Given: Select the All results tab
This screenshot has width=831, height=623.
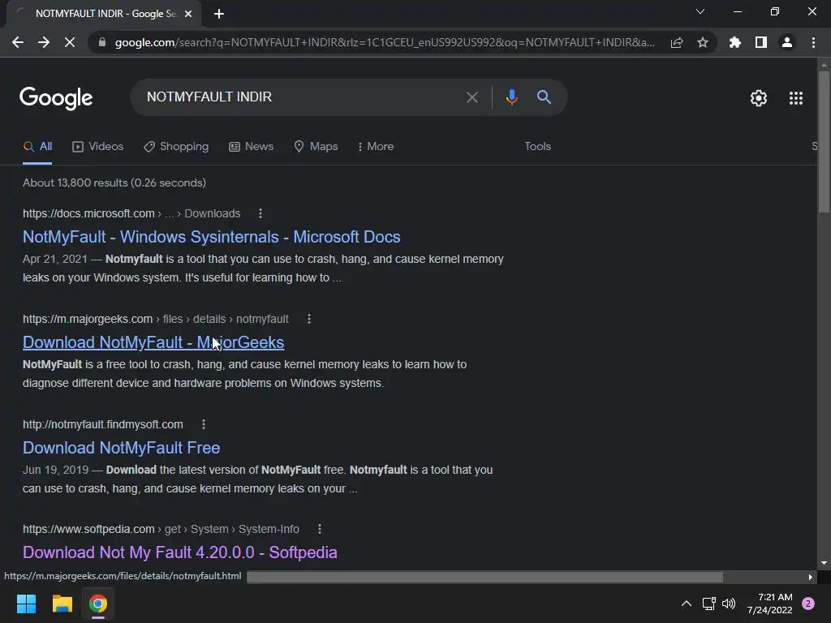Looking at the screenshot, I should [37, 147].
